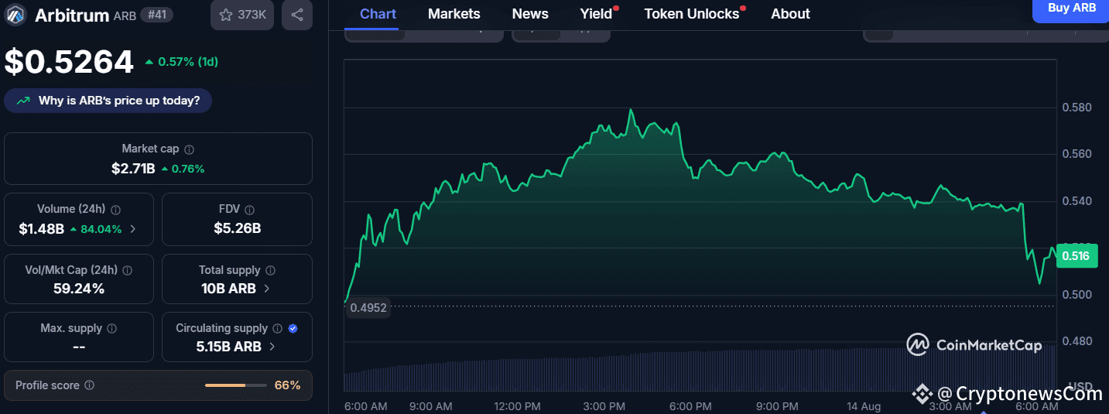Image resolution: width=1109 pixels, height=414 pixels.
Task: Click the 3:00 PM time axis label
Action: [x=604, y=406]
